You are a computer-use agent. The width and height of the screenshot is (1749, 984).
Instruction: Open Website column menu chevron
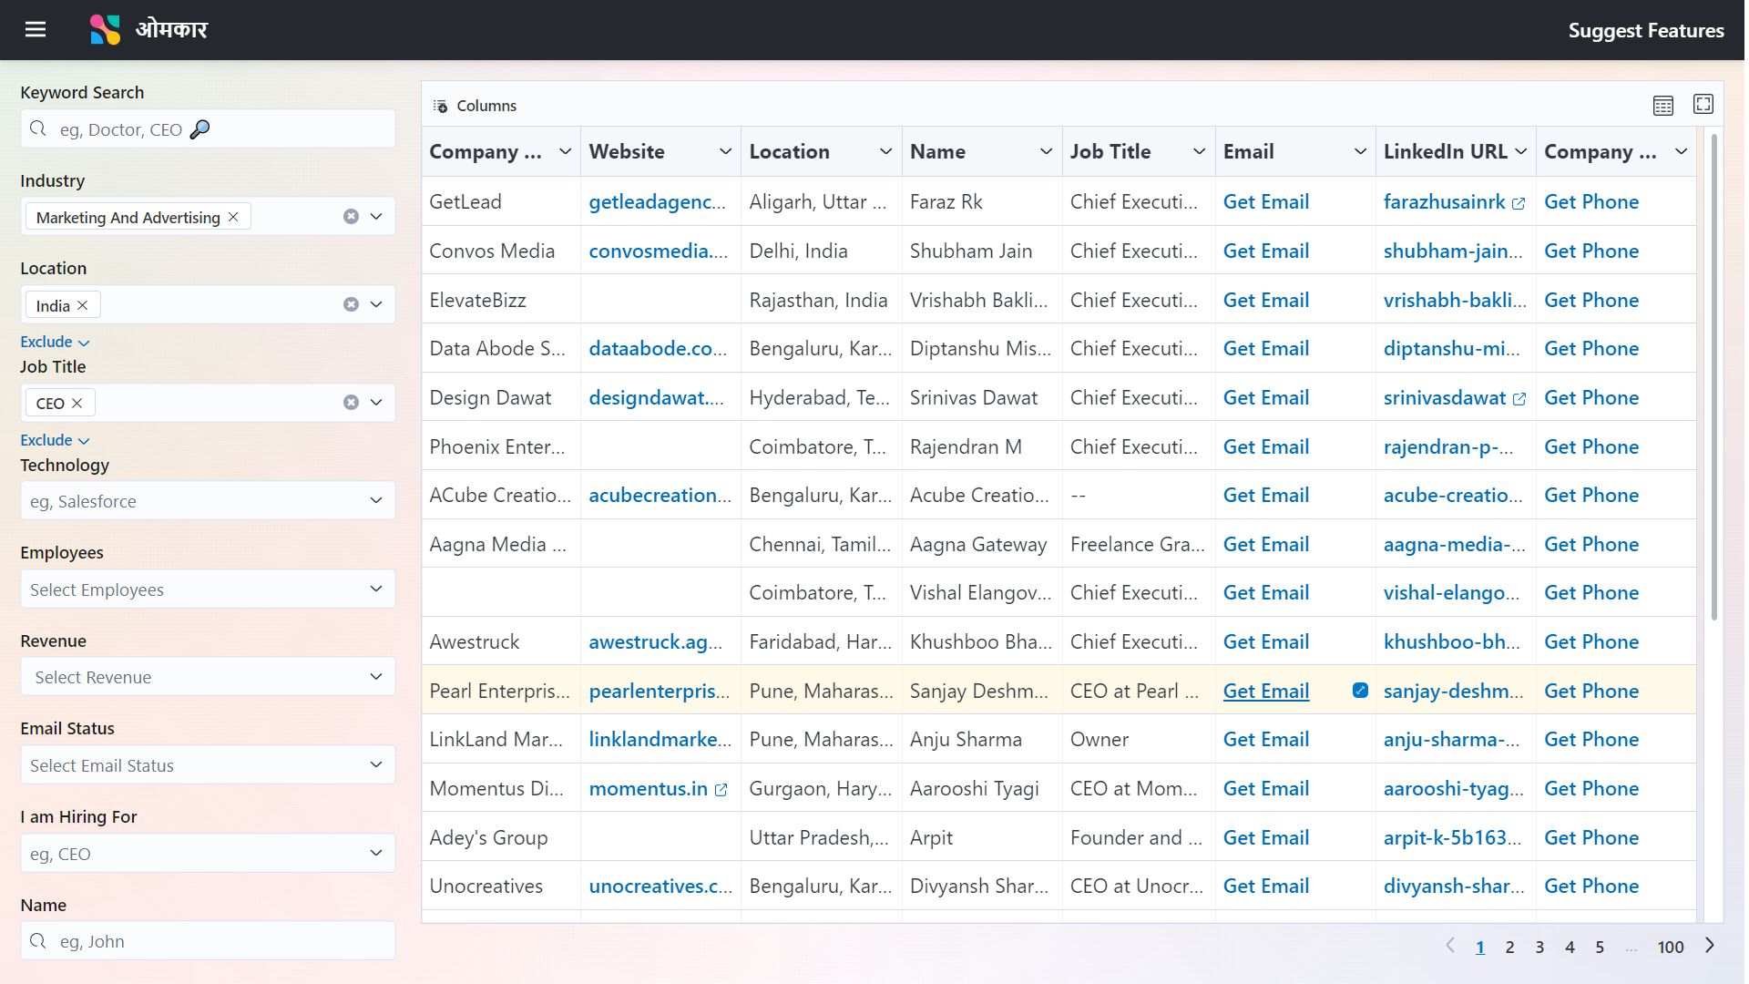(725, 151)
